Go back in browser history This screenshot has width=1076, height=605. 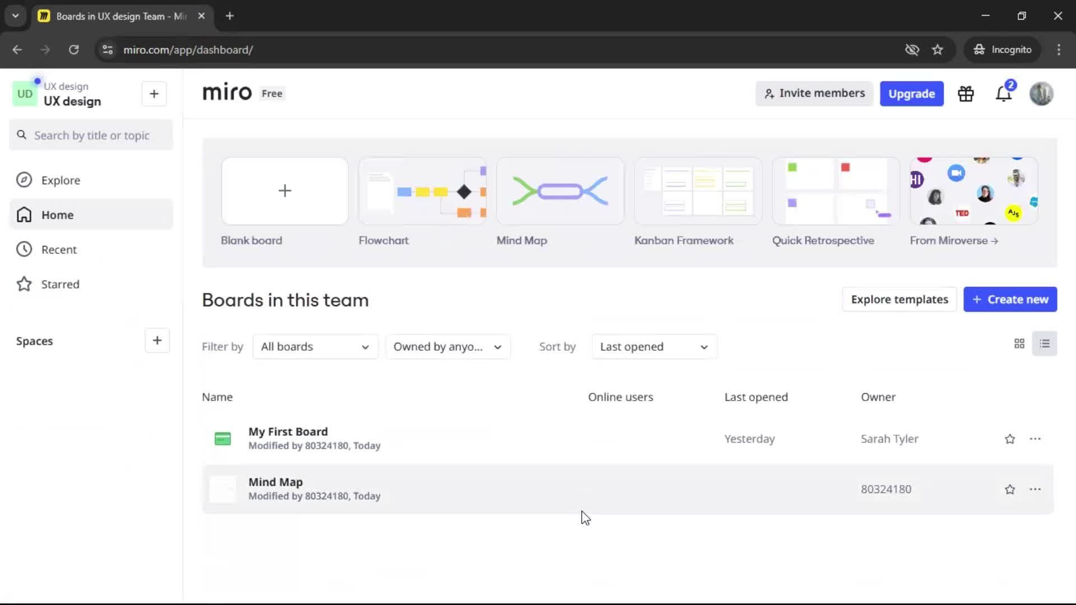(x=17, y=50)
